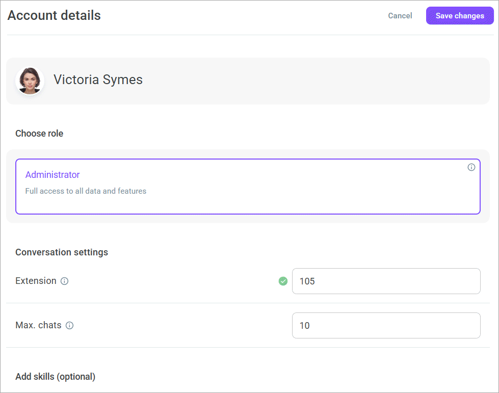Focus the Max. chats field showing 10
Viewport: 499px width, 393px height.
[x=386, y=325]
